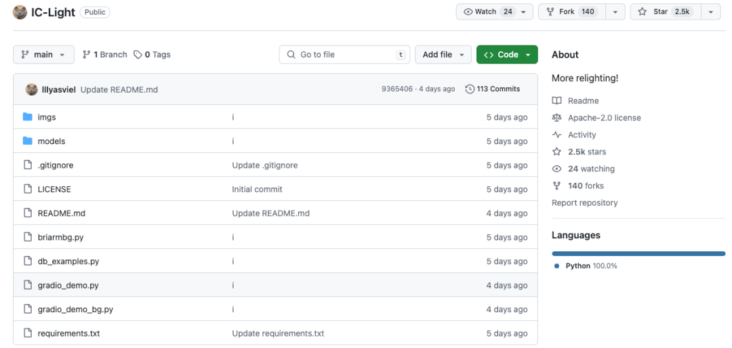This screenshot has height=348, width=732.
Task: Open the .gitignore file
Action: [56, 165]
